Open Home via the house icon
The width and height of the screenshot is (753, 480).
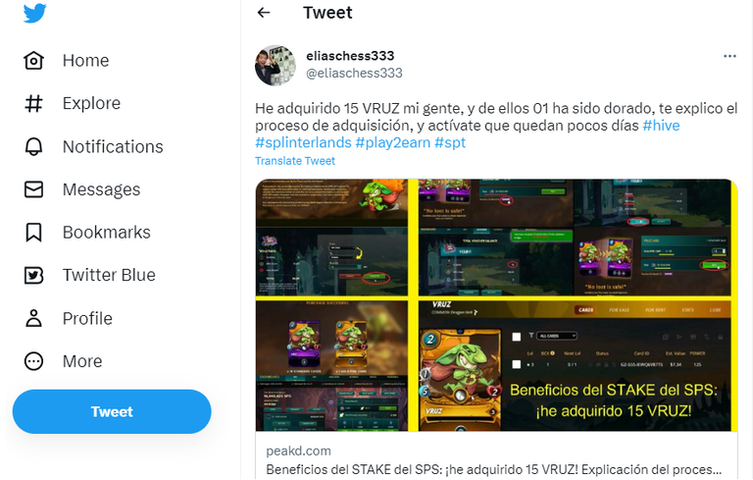point(33,61)
